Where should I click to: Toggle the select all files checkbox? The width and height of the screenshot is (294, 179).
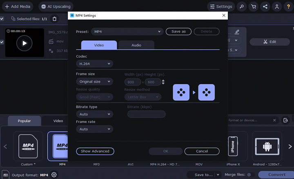2,19
